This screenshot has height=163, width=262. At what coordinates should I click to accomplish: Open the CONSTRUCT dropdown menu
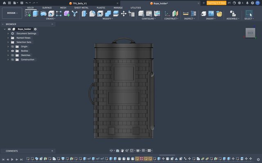[x=171, y=19]
